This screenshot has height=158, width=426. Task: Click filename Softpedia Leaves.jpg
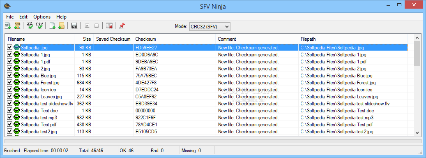(x=41, y=97)
